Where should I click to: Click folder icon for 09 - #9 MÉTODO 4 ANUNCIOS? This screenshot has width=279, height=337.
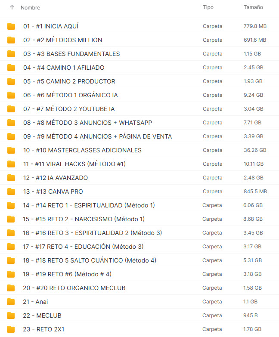(11, 136)
